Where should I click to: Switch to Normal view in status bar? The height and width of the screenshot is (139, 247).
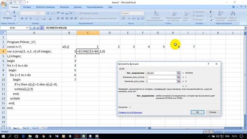pyautogui.click(x=206, y=132)
